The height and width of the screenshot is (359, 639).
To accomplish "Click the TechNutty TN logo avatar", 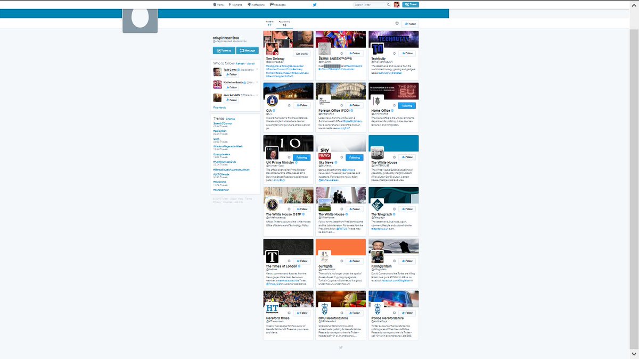I will (377, 49).
